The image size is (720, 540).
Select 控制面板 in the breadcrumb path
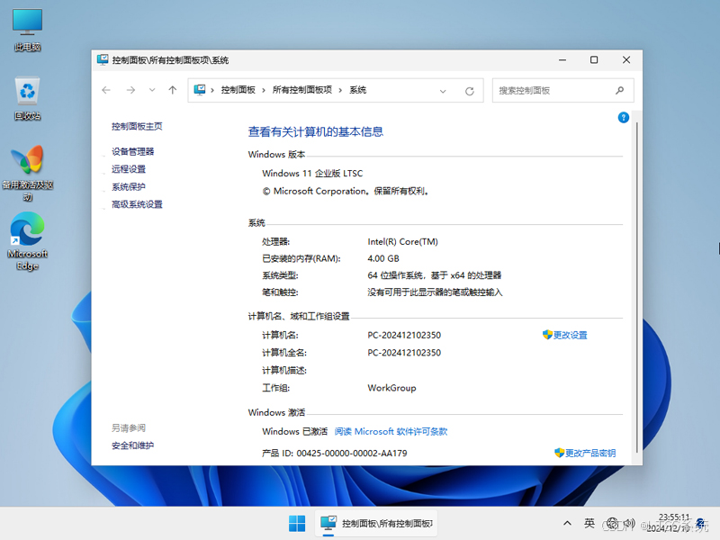pyautogui.click(x=238, y=90)
